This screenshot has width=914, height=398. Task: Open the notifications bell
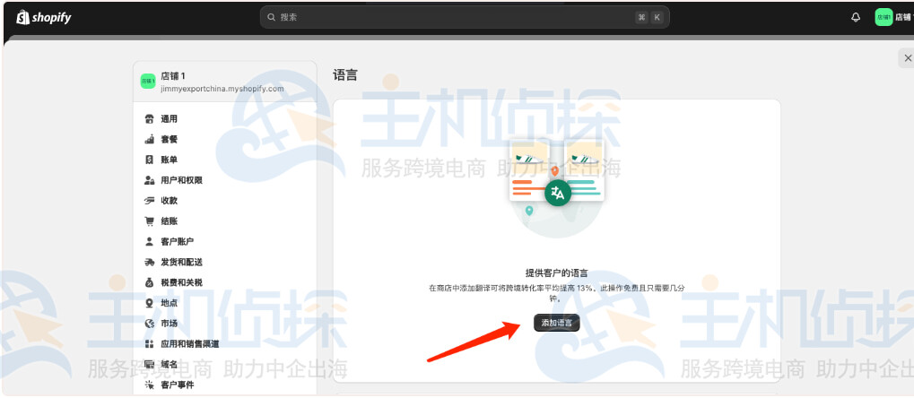(x=855, y=18)
